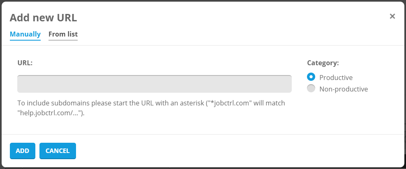Click the empty circle beside Non-productive
This screenshot has height=169, width=406.
311,88
